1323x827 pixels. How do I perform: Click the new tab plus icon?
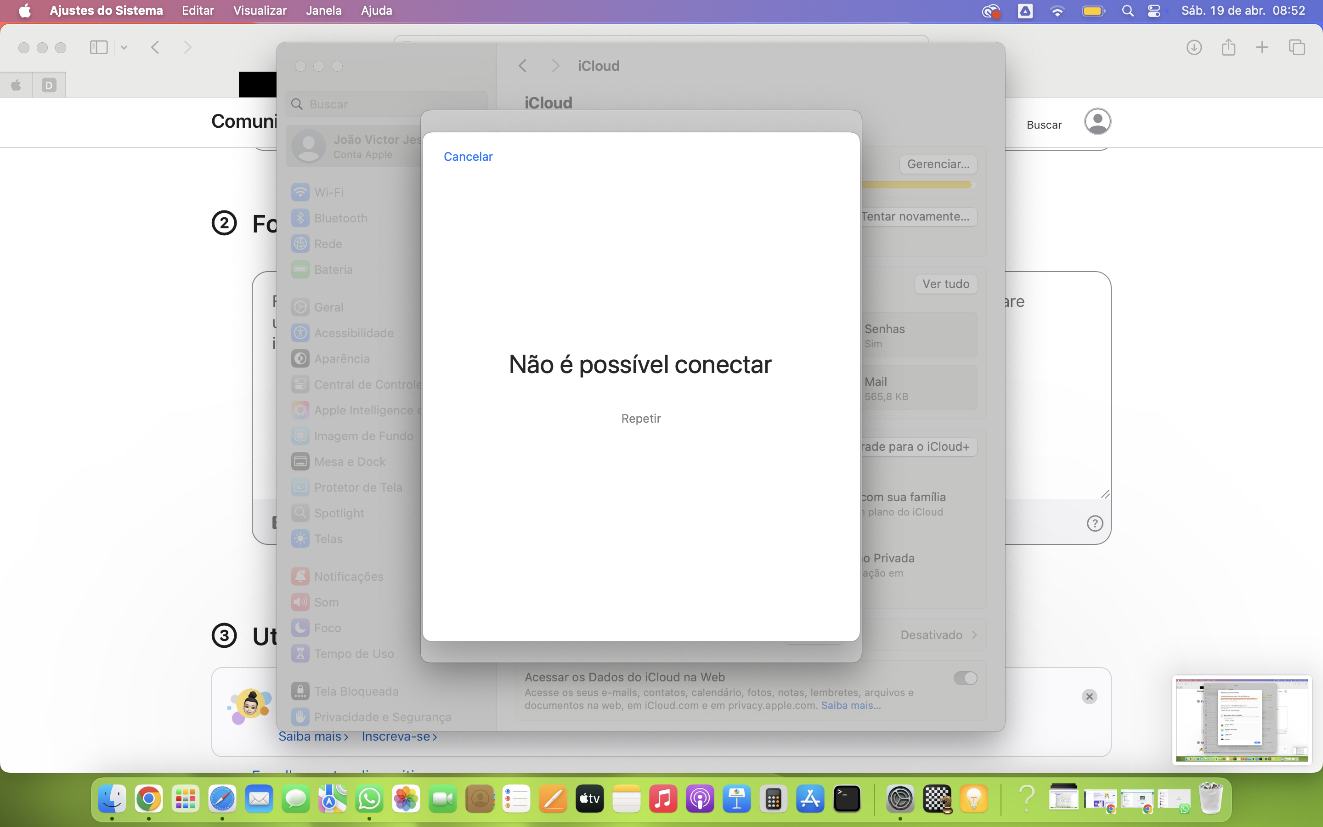(x=1262, y=48)
